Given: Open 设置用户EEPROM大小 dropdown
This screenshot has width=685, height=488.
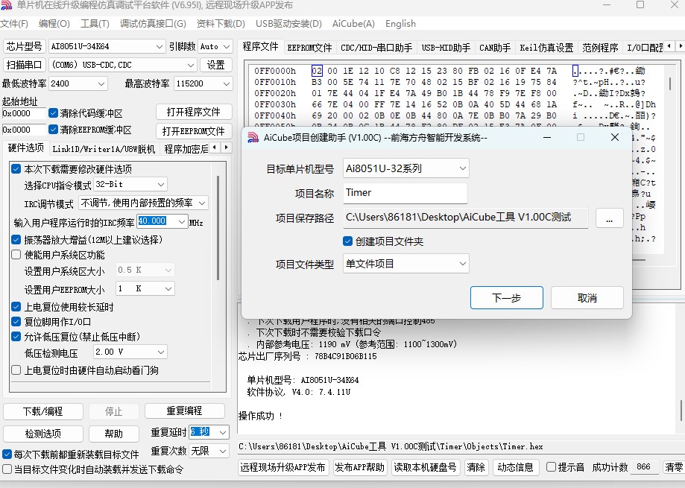Looking at the screenshot, I should 145,288.
